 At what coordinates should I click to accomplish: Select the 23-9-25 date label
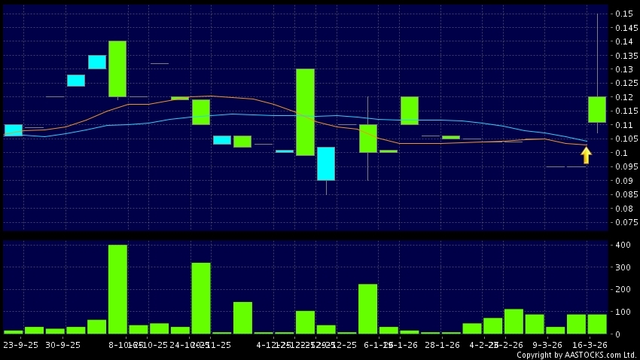coord(20,344)
